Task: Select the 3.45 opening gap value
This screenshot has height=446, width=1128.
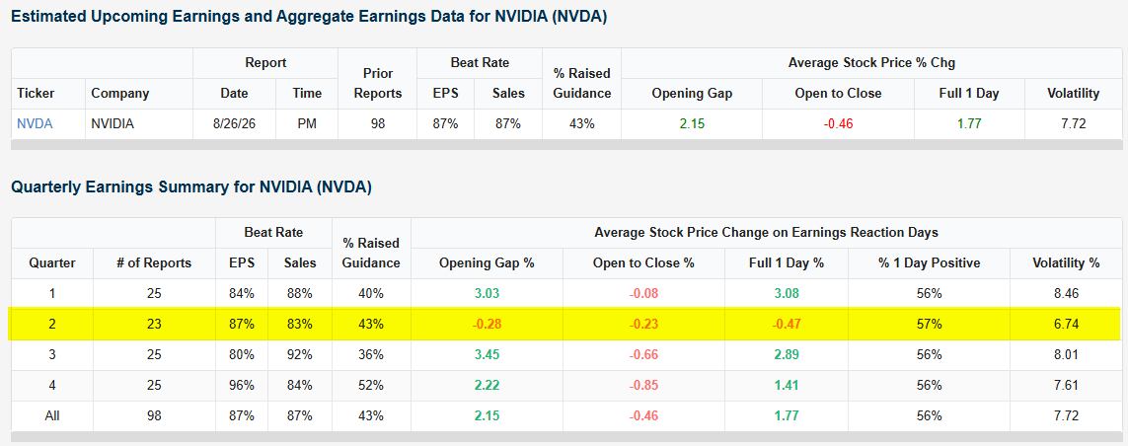Action: click(x=488, y=354)
